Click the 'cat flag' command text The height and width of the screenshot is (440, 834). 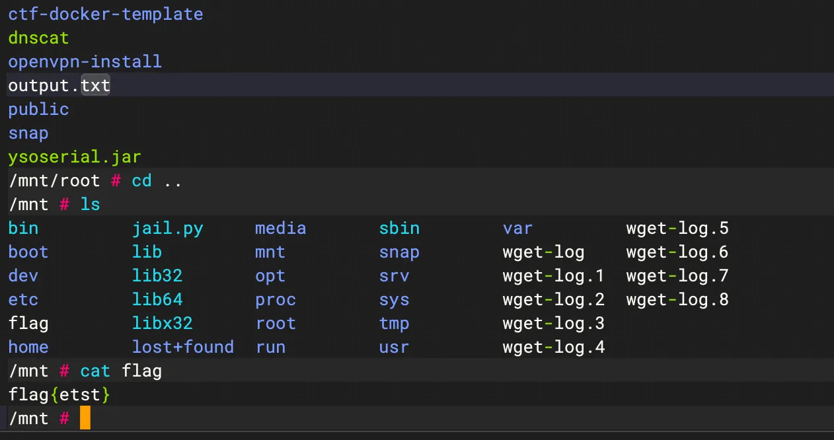pyautogui.click(x=121, y=371)
